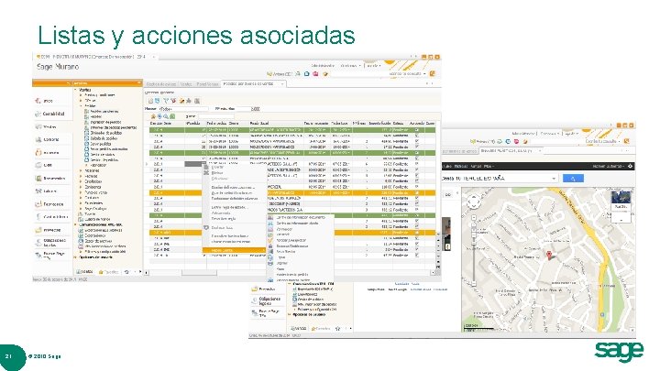Open the Contabilidad module icon in sidebar
Viewport: 660px width, 371px height.
[38, 114]
